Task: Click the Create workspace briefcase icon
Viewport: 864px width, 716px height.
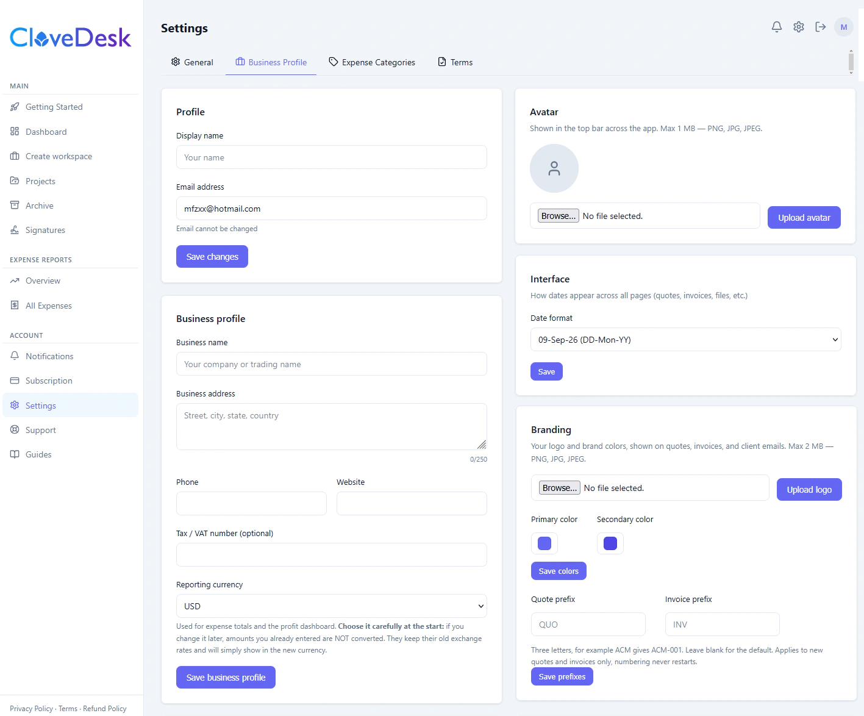Action: 15,156
